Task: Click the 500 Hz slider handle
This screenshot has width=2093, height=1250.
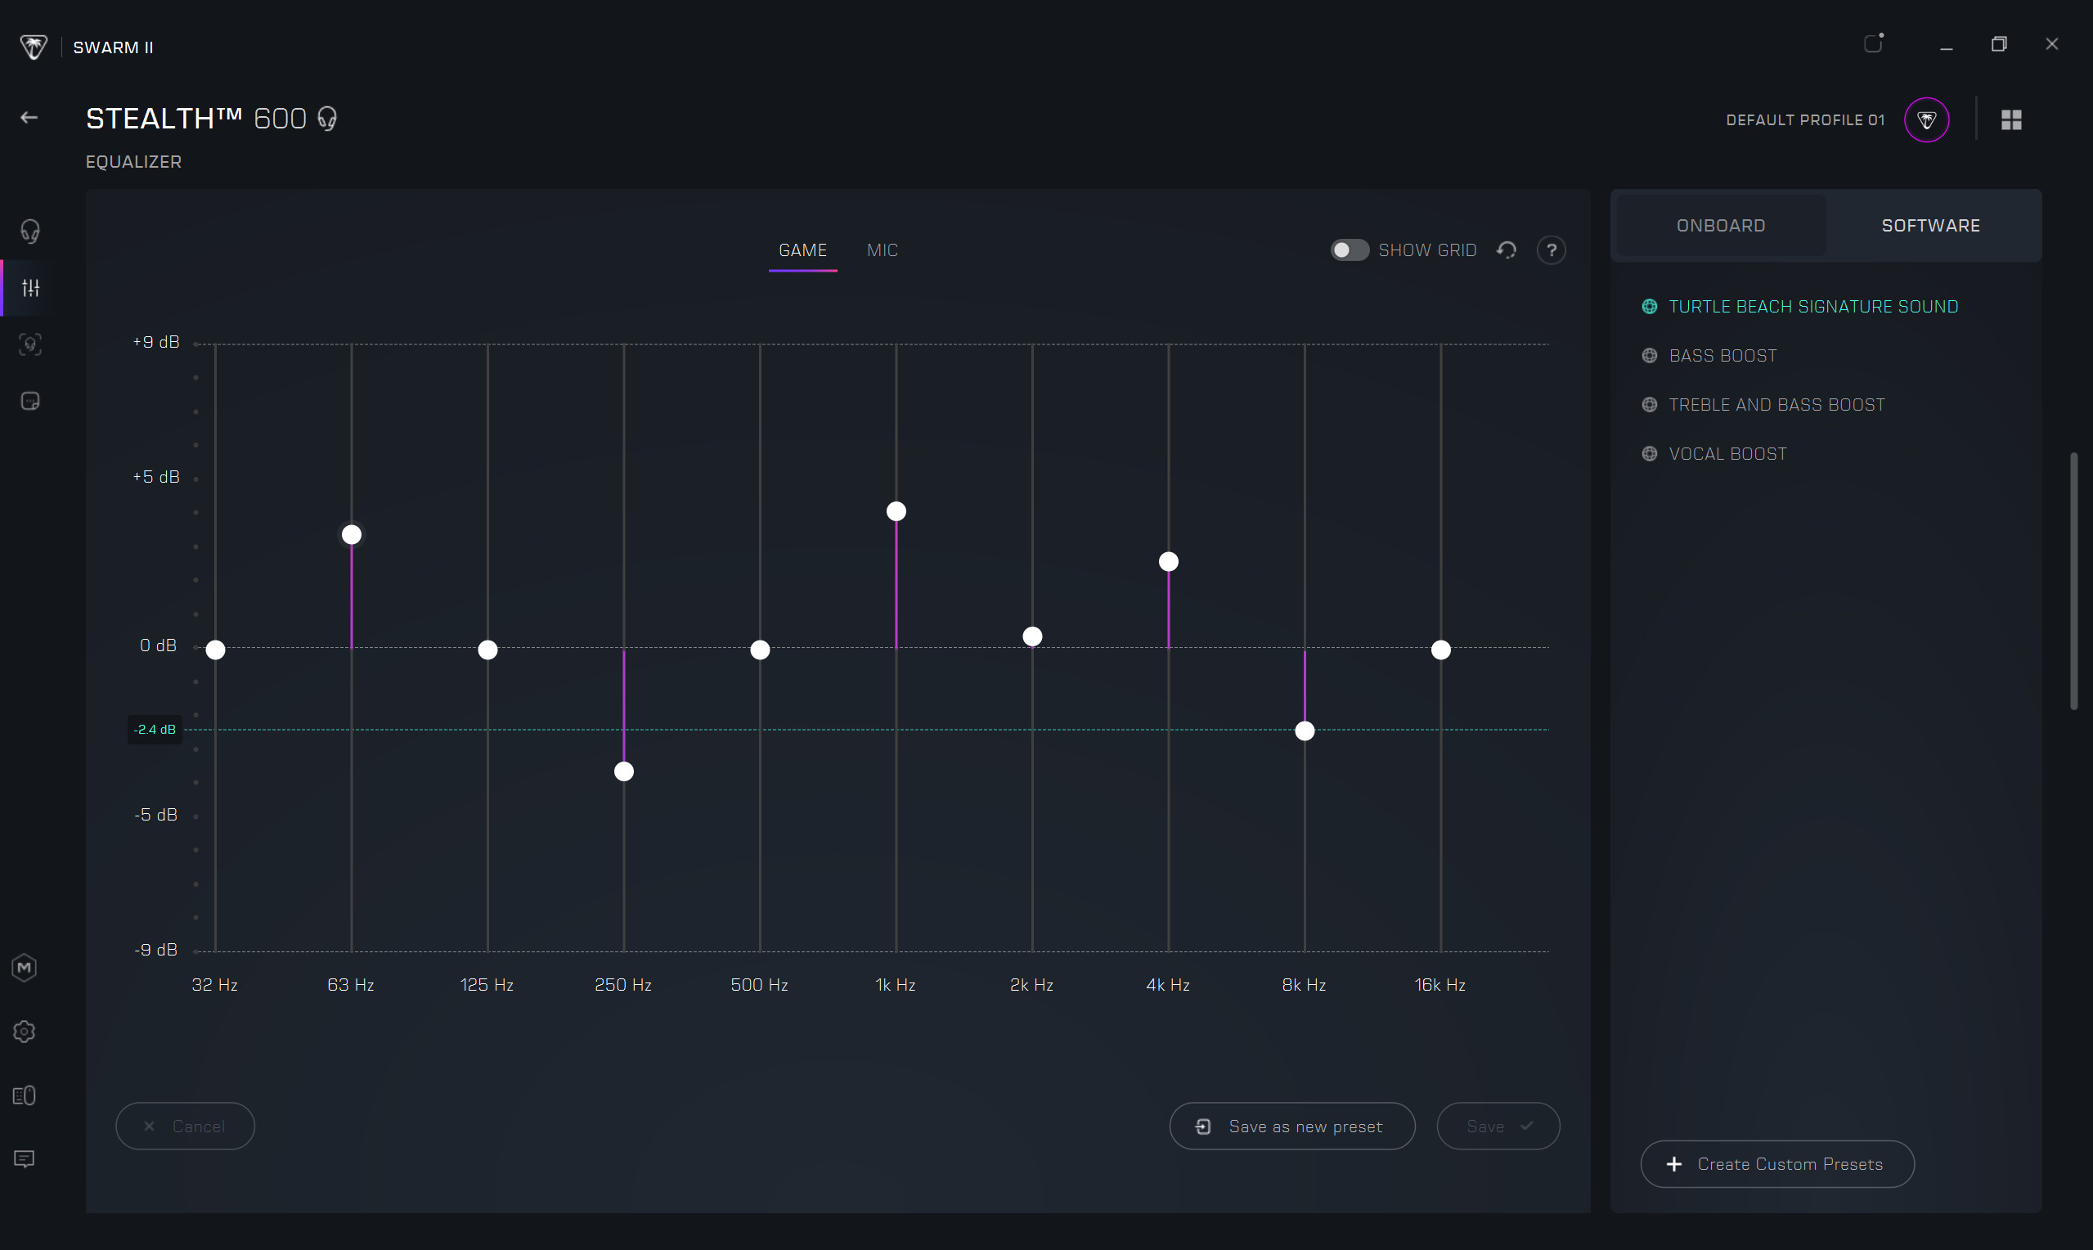Action: pyautogui.click(x=761, y=650)
